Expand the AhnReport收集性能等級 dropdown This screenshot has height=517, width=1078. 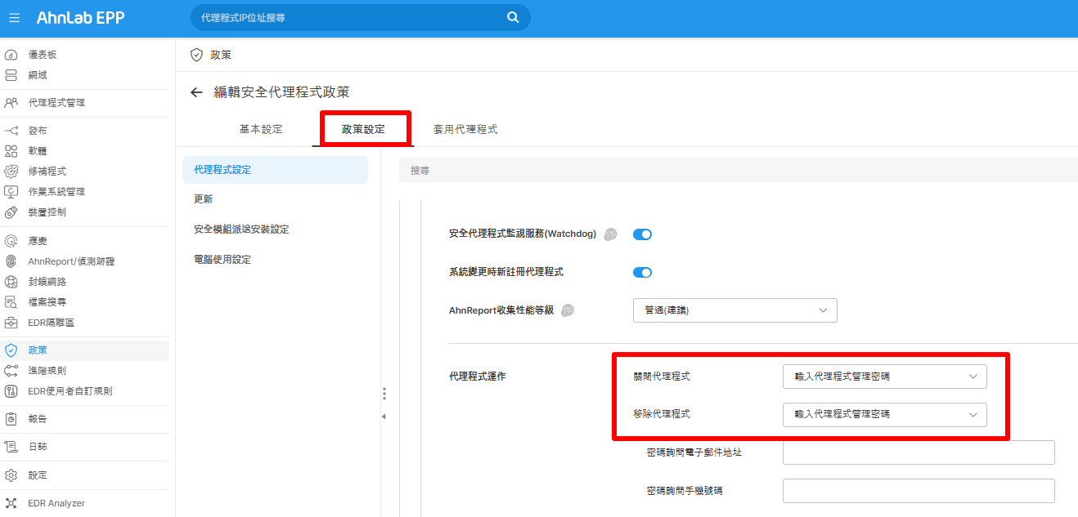pos(735,310)
